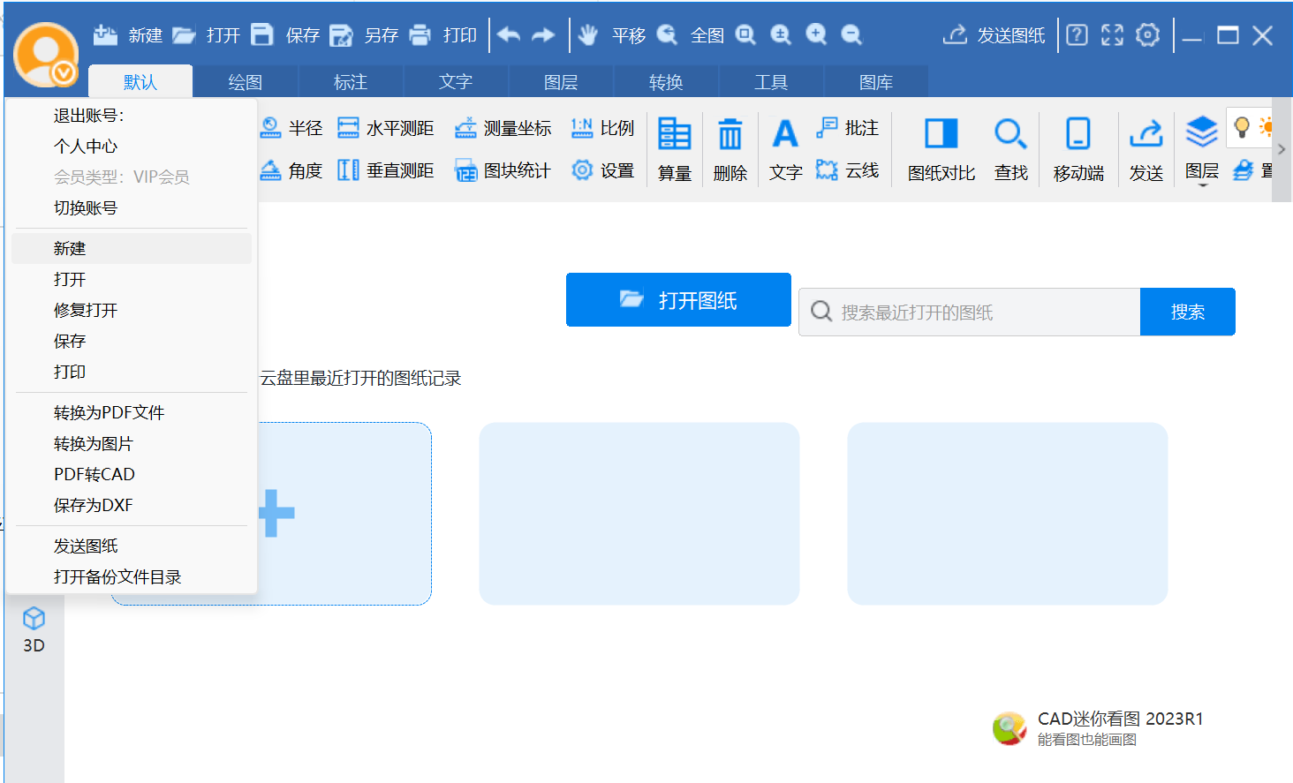Activate the 平移 hand pan tool
Screen dimensions: 1293x783
coord(588,34)
